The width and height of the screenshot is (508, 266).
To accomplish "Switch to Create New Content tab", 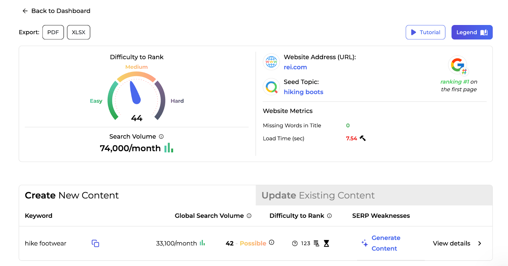I will click(72, 196).
